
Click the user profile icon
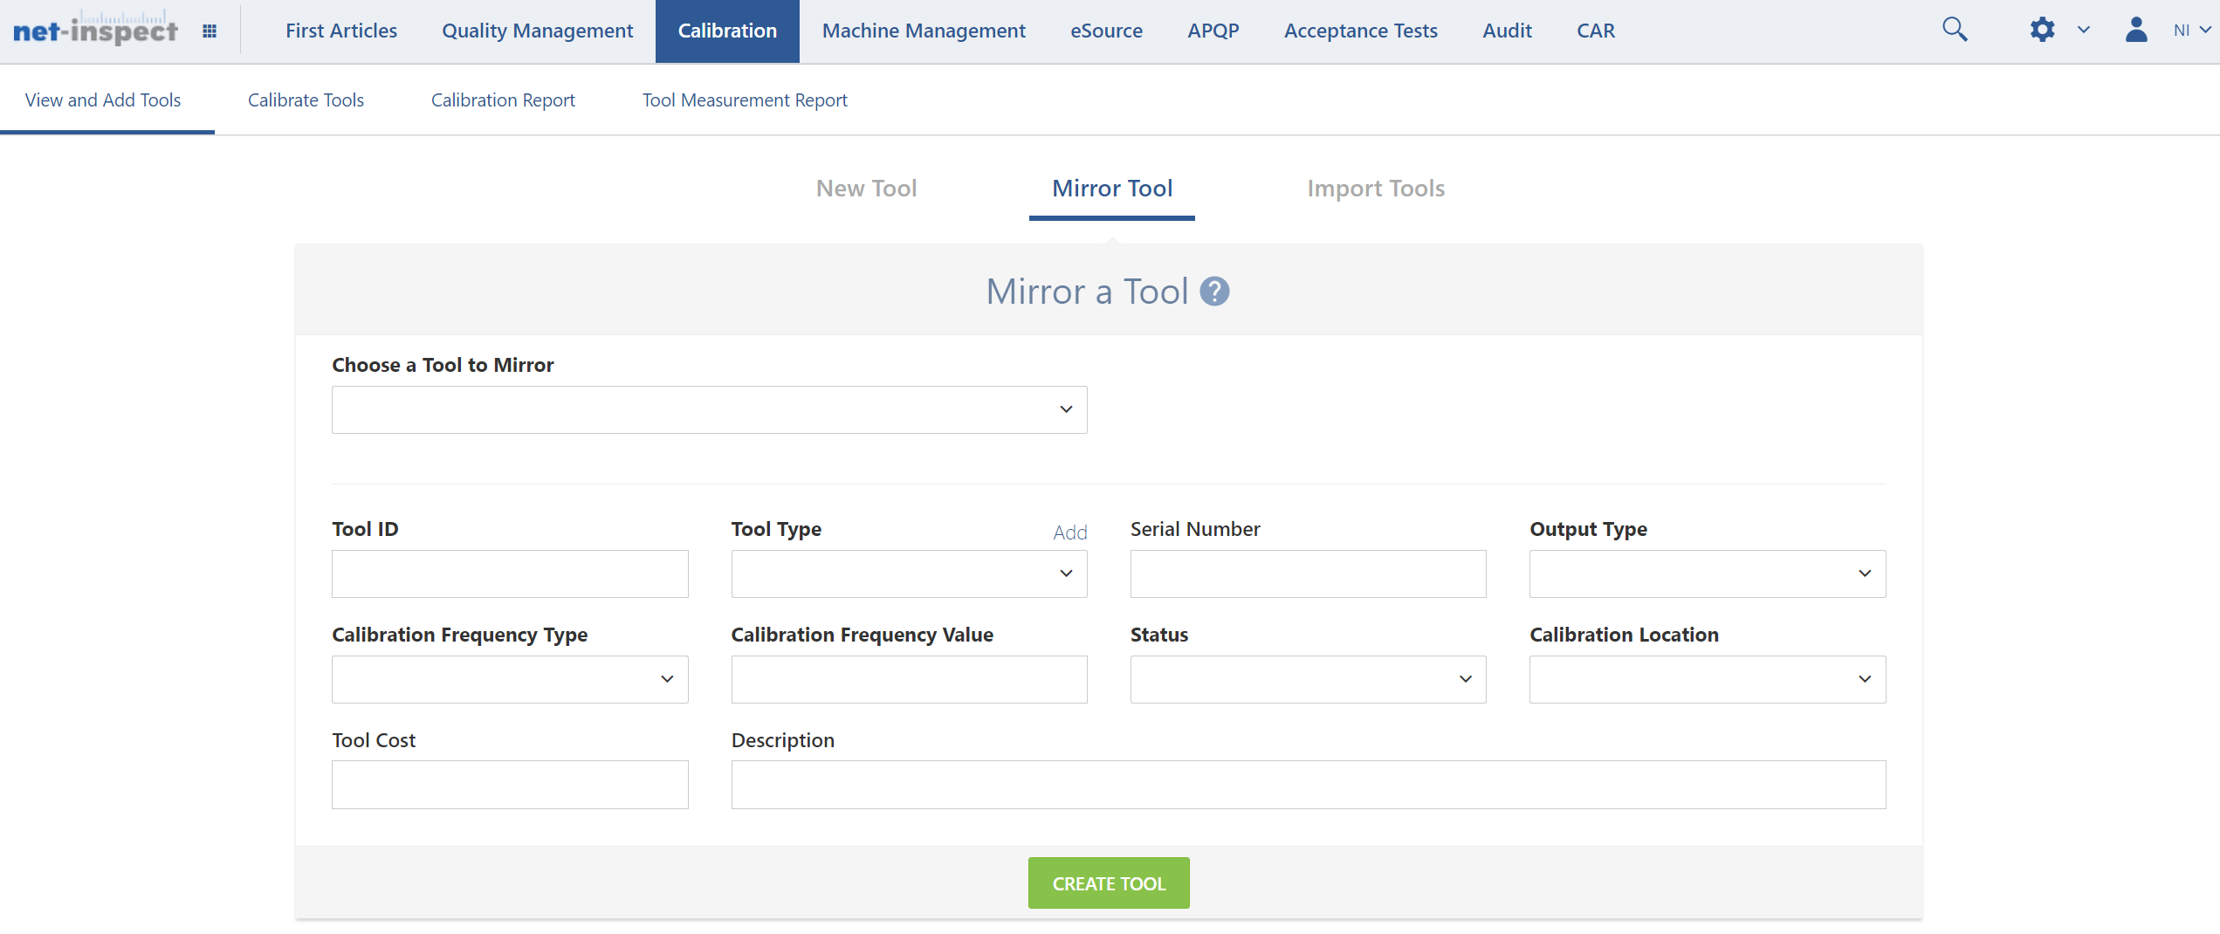[x=2136, y=30]
